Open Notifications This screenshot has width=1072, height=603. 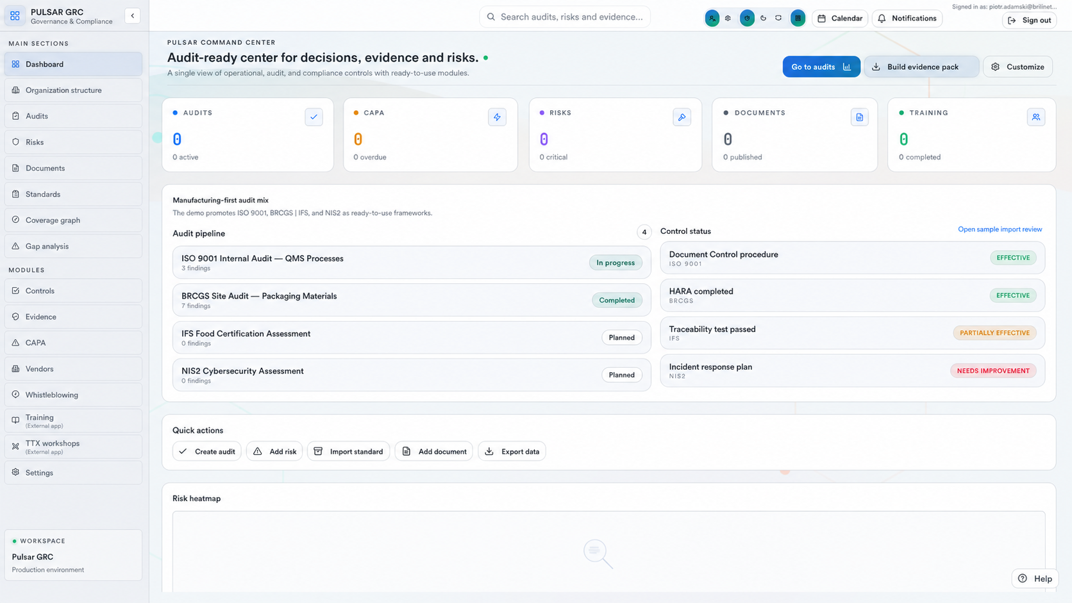(907, 18)
